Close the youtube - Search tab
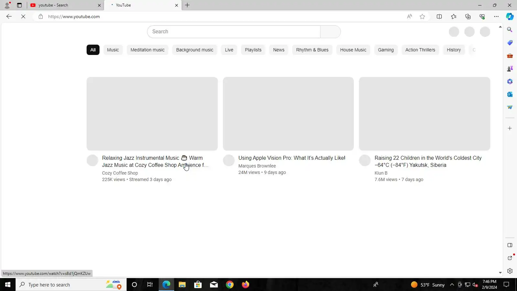The height and width of the screenshot is (291, 517). click(99, 5)
